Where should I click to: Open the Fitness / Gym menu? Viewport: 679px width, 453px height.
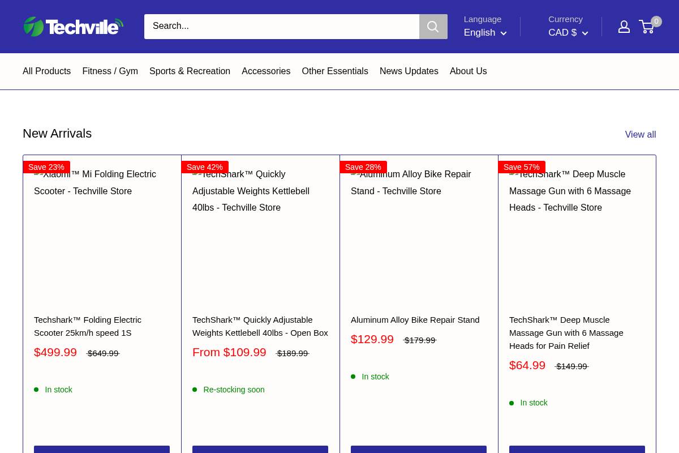[110, 71]
